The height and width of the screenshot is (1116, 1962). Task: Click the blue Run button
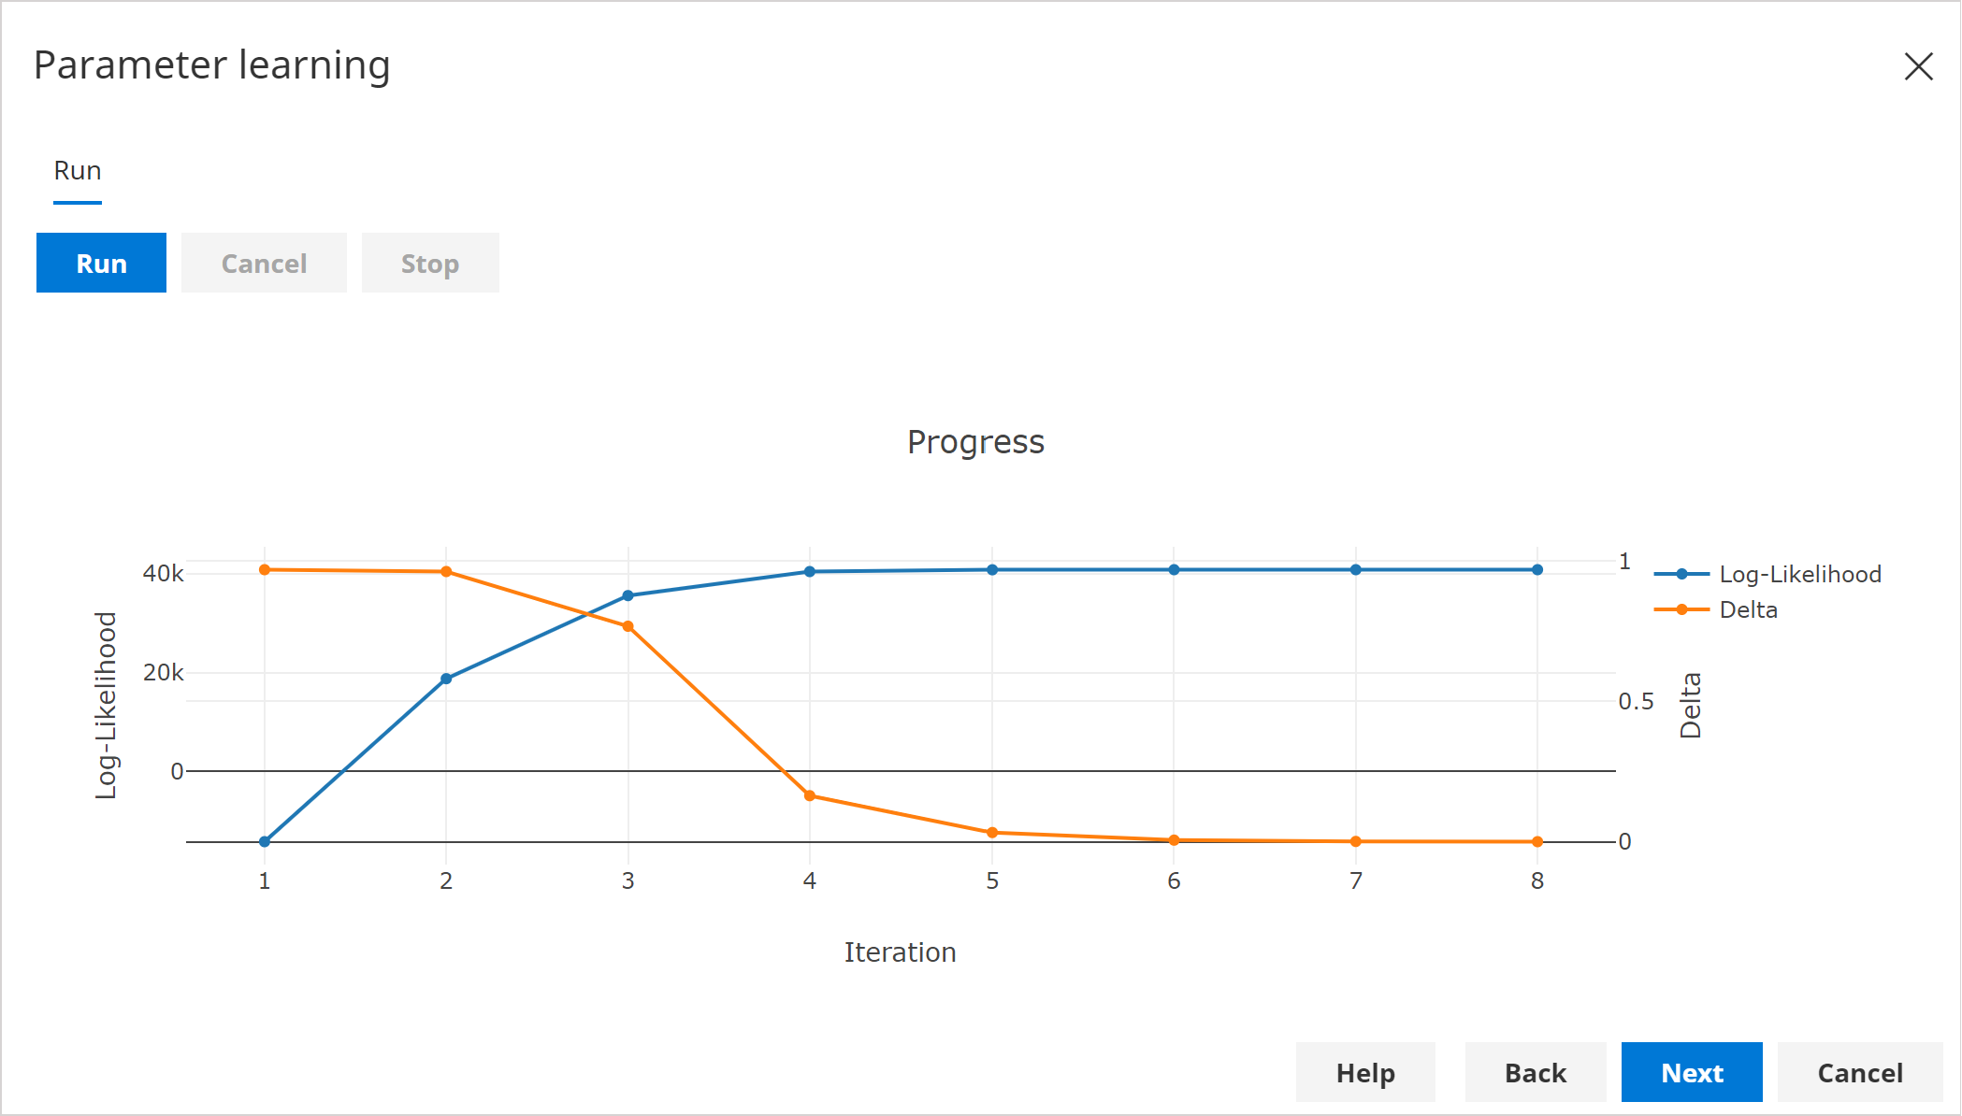tap(101, 264)
